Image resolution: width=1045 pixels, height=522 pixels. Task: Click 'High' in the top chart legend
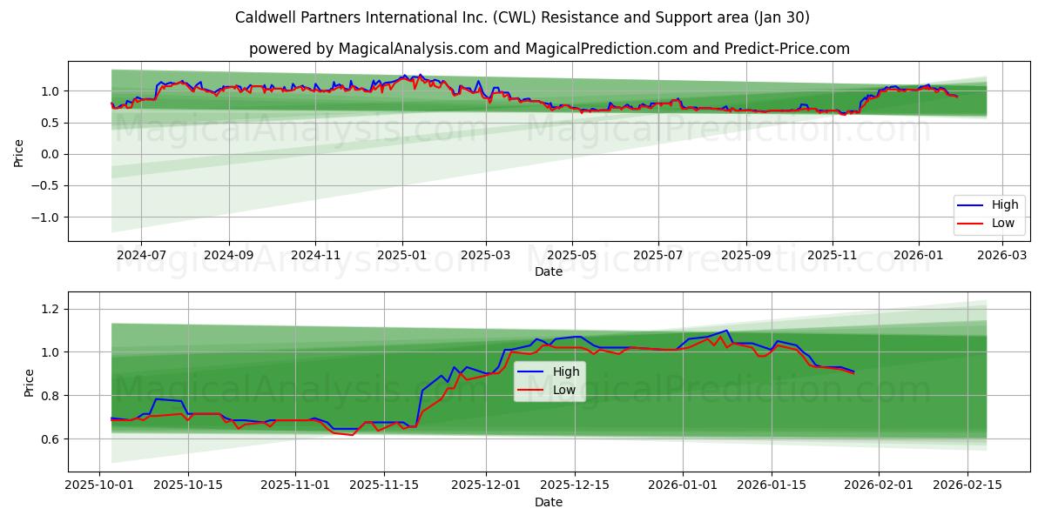point(1006,205)
